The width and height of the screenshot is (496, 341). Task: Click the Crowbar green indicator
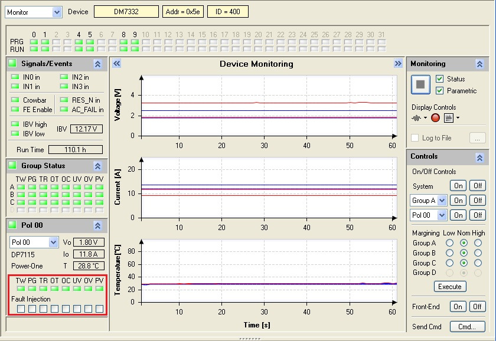point(15,100)
